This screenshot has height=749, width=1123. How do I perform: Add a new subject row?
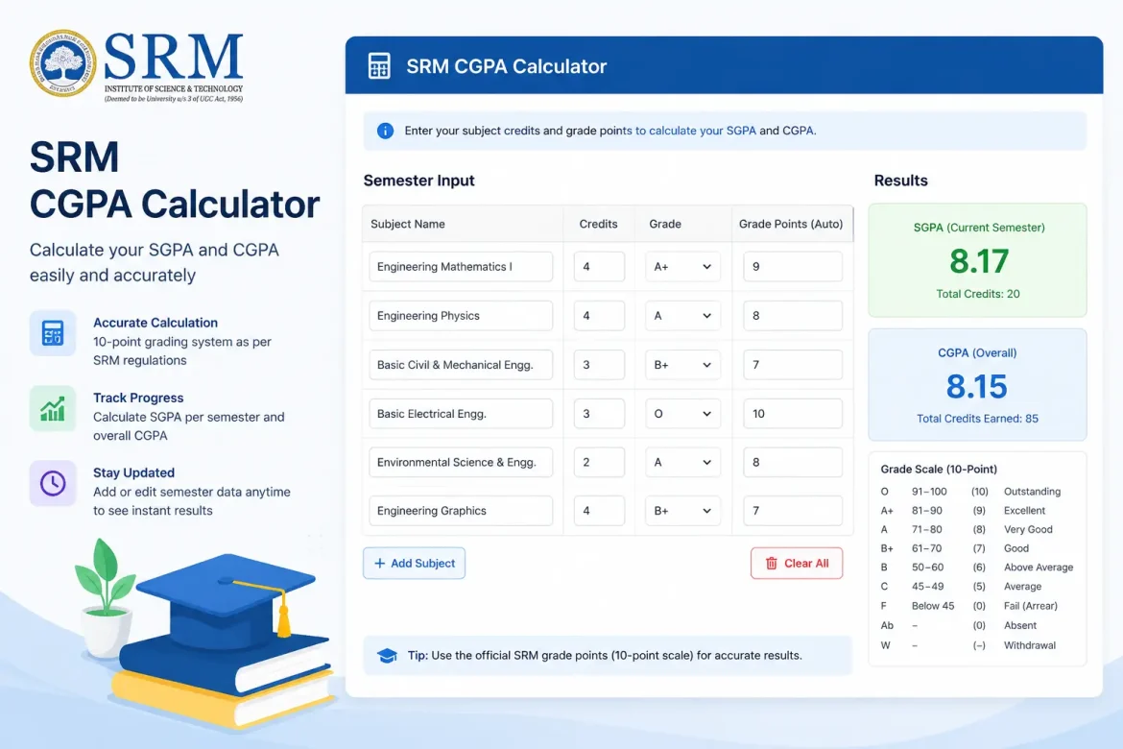pyautogui.click(x=414, y=564)
